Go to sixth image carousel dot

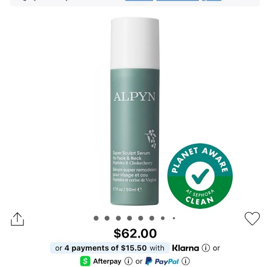pos(152,218)
